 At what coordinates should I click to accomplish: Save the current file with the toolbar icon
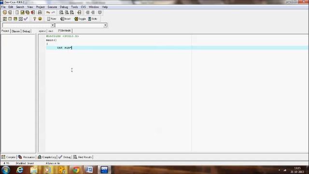pos(22,13)
